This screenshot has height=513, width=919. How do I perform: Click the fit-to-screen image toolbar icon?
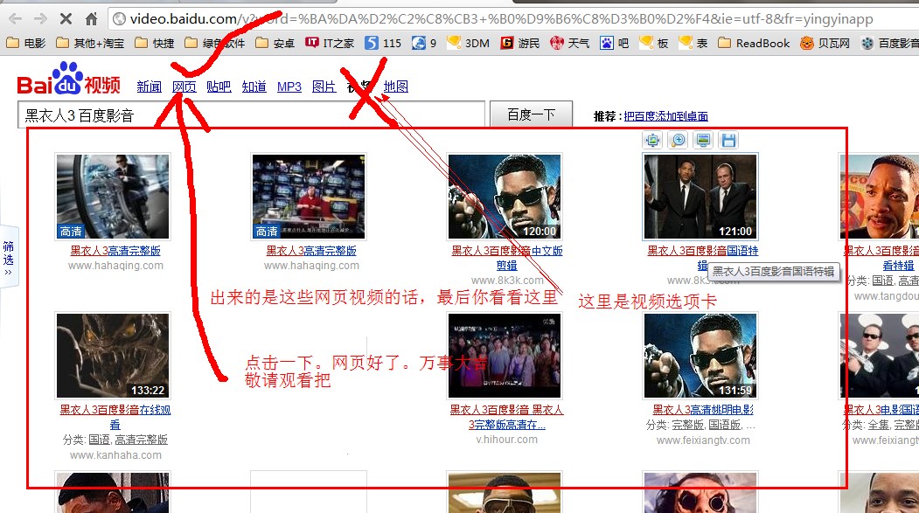652,140
